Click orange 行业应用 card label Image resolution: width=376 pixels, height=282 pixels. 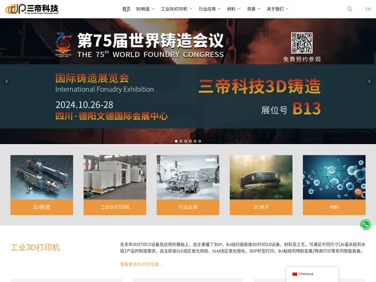tap(188, 207)
